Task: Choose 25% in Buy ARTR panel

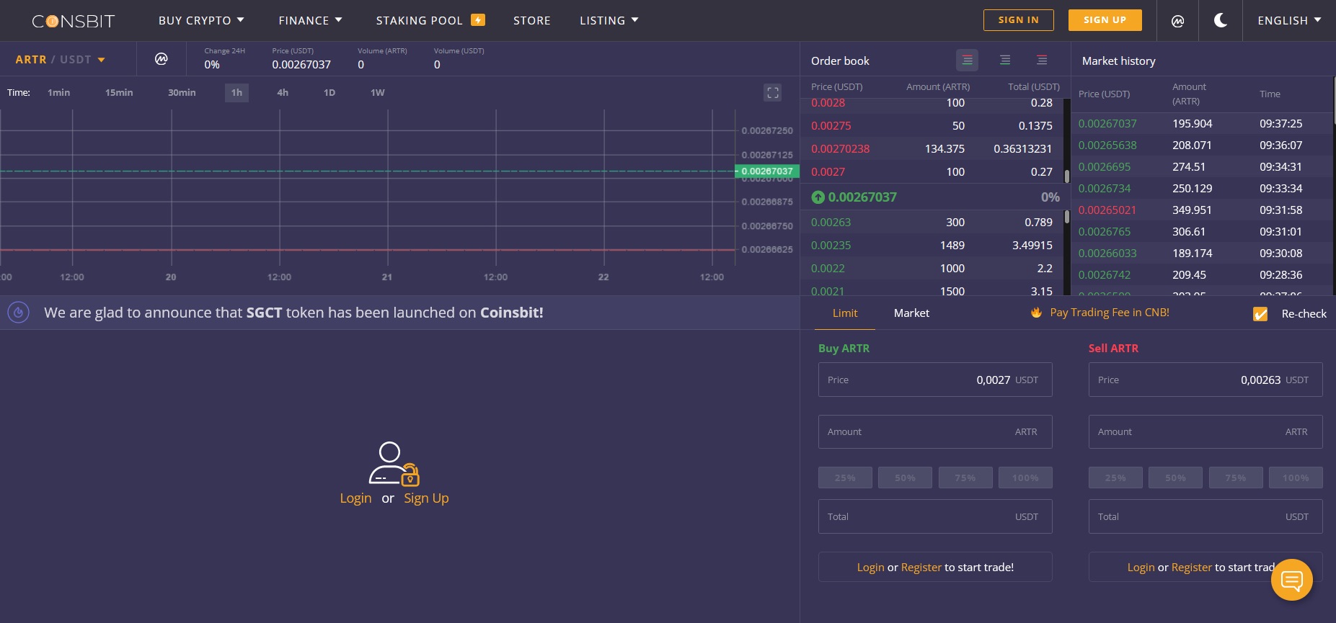Action: tap(845, 478)
